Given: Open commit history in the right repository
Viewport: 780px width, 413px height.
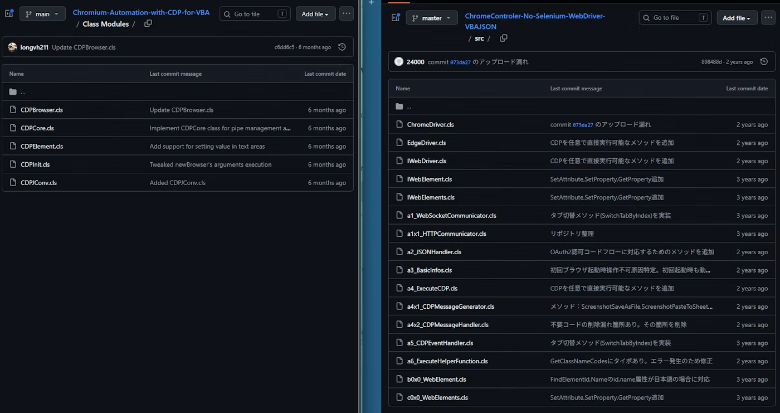Looking at the screenshot, I should click(x=764, y=62).
